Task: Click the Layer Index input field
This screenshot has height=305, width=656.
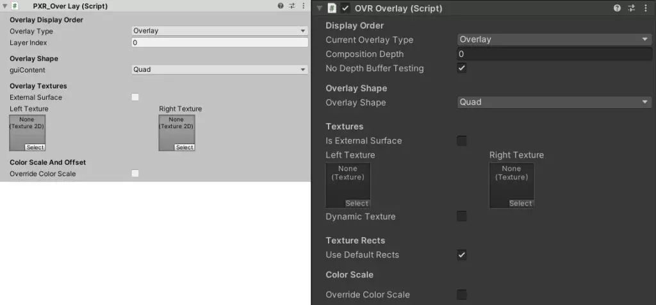Action: click(220, 43)
